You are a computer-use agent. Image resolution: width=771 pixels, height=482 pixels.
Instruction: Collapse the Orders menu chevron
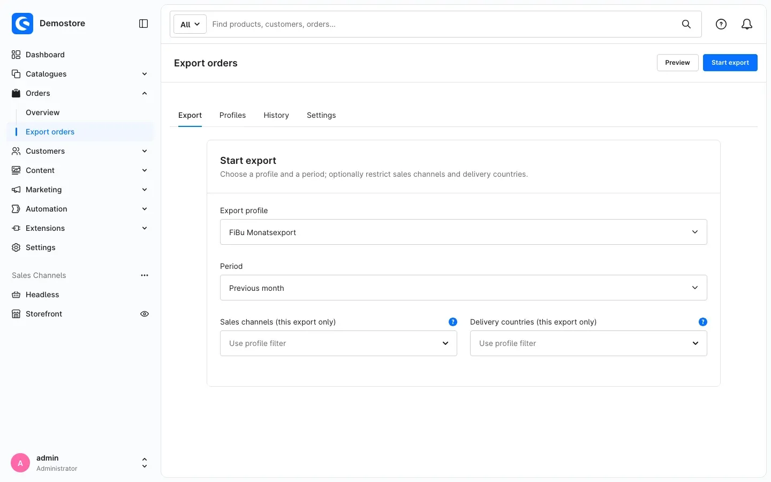(145, 93)
